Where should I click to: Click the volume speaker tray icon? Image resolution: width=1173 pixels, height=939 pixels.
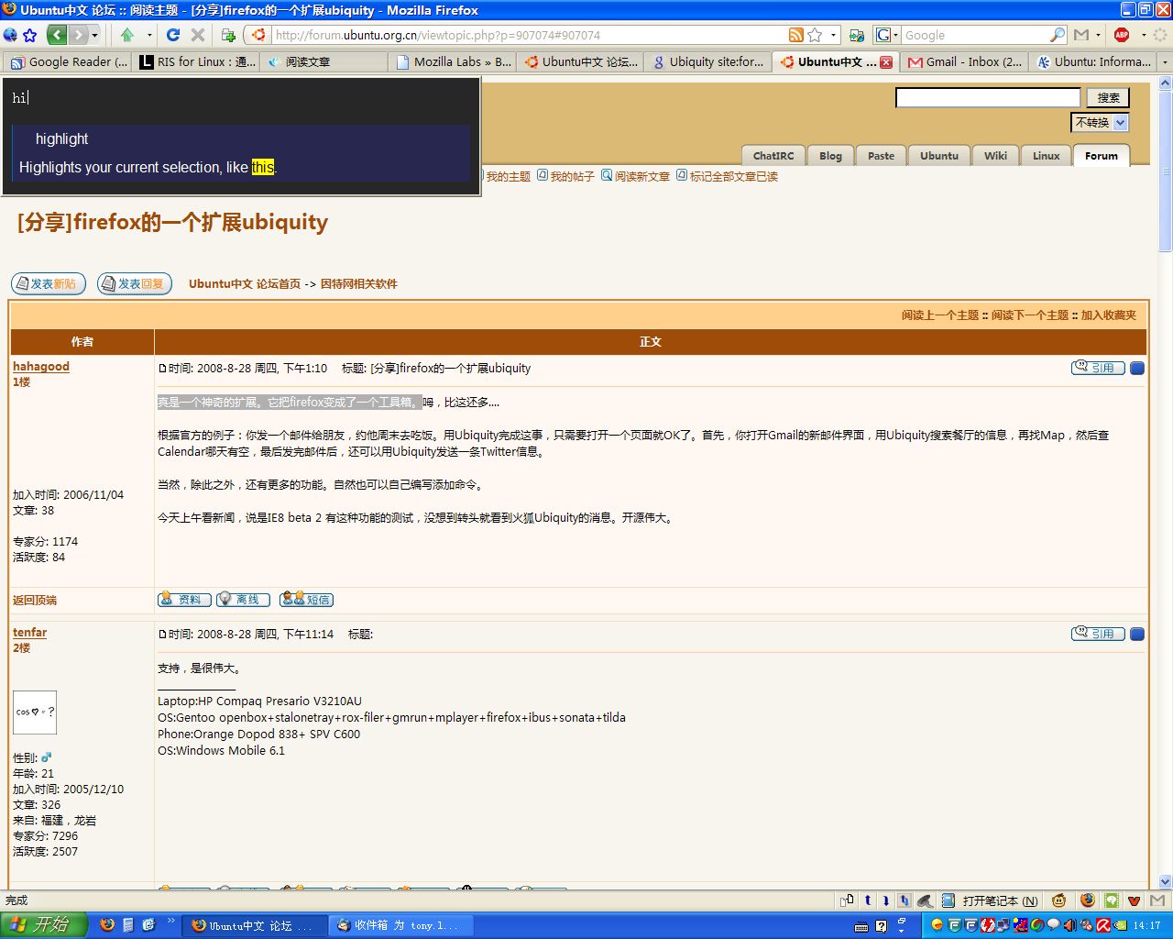point(1069,925)
